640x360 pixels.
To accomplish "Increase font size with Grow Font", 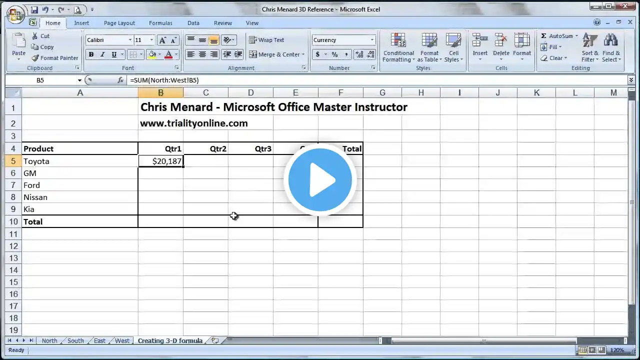I will [x=162, y=40].
